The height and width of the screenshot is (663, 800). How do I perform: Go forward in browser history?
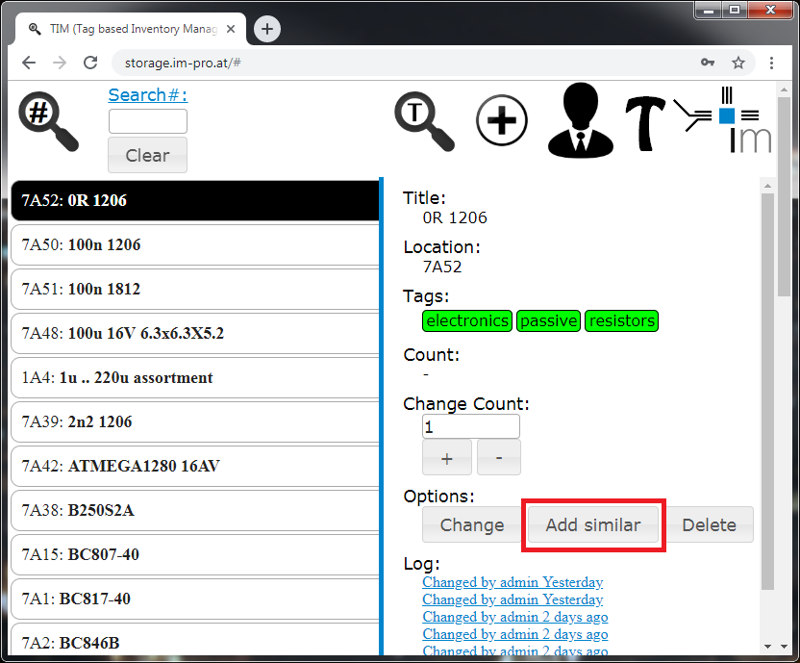60,63
